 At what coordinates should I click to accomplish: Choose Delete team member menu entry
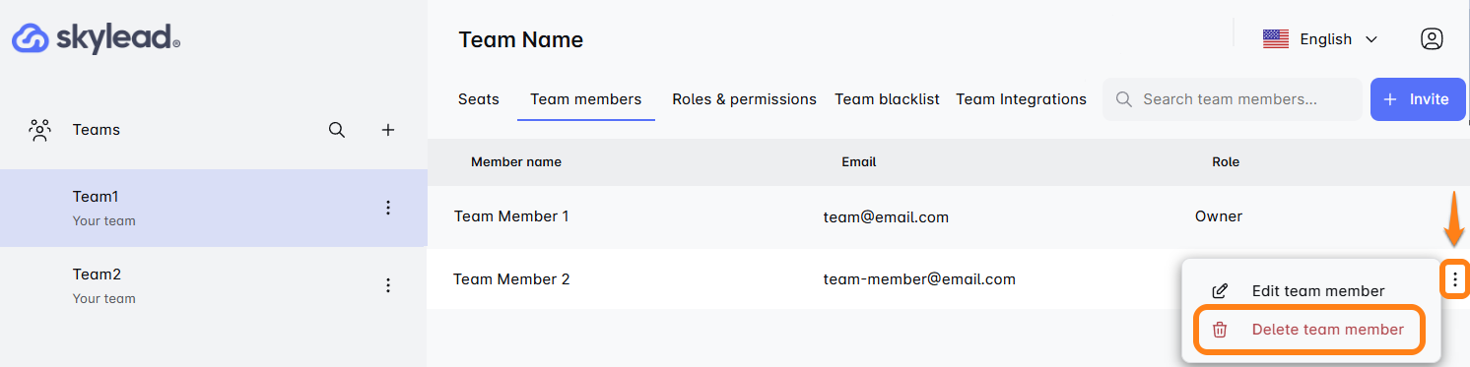coord(1310,330)
